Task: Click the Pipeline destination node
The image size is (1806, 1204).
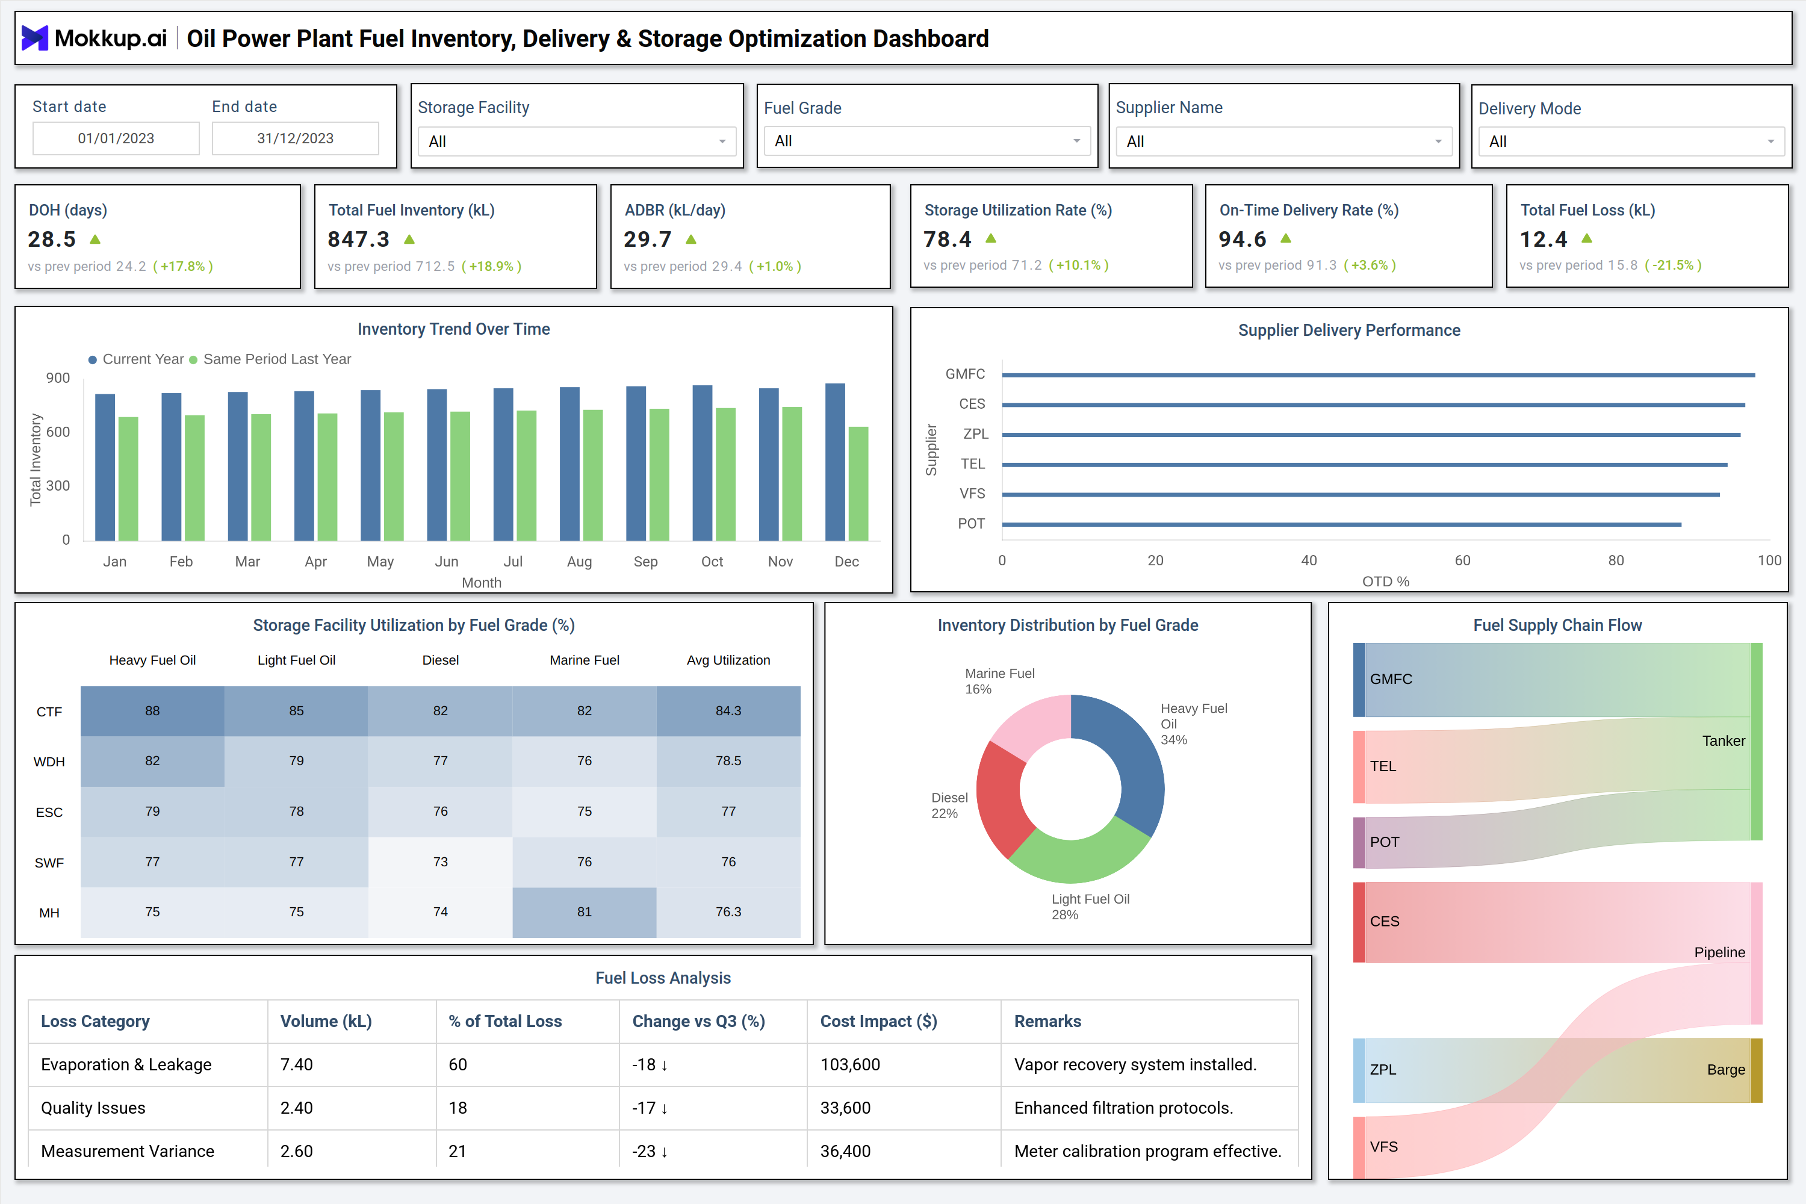Action: pyautogui.click(x=1756, y=952)
